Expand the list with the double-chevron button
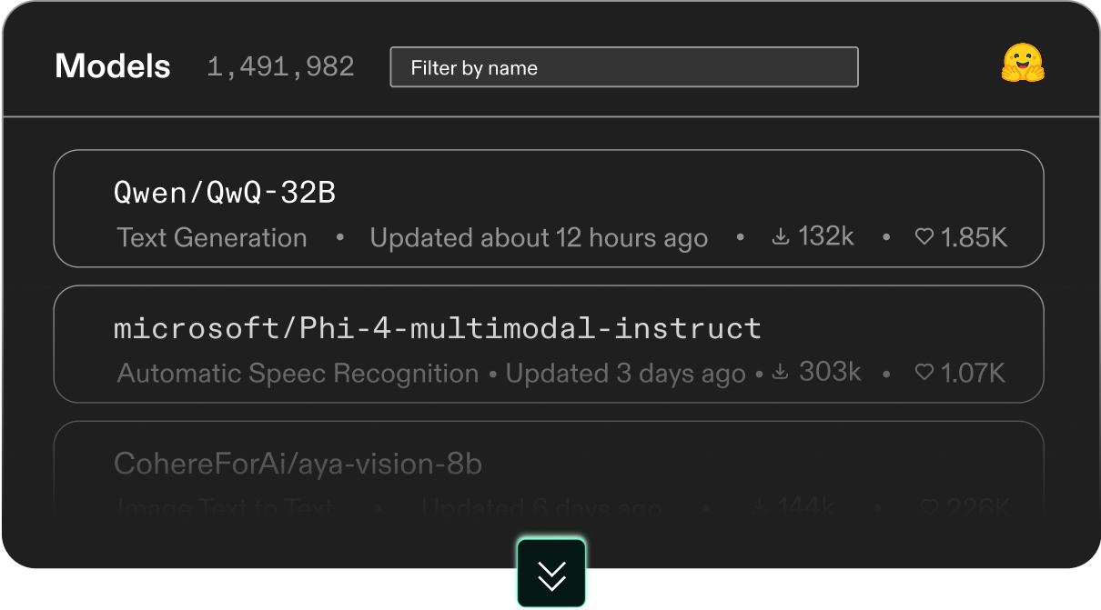1101x610 pixels. pyautogui.click(x=551, y=574)
